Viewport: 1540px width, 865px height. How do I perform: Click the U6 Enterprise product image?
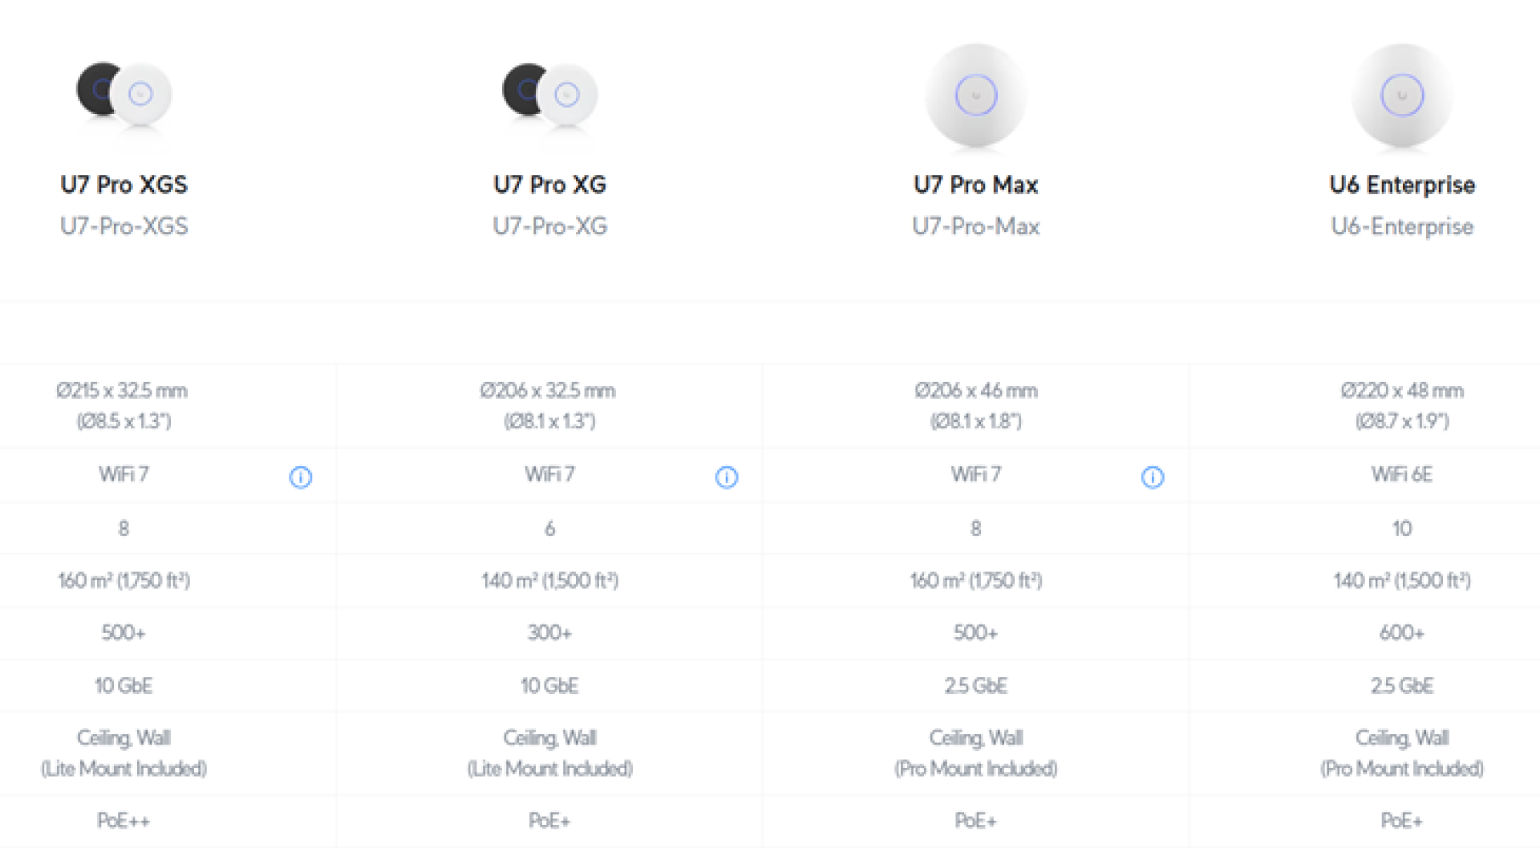coord(1402,95)
